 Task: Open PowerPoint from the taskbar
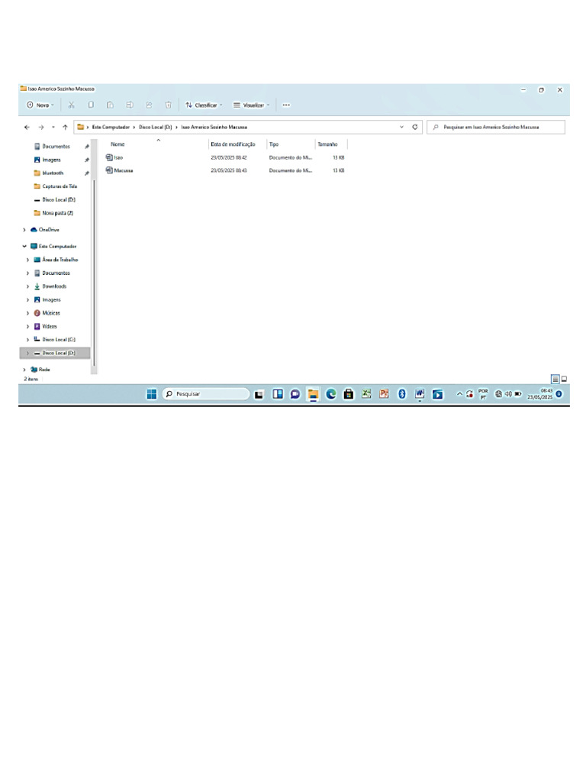(x=384, y=394)
